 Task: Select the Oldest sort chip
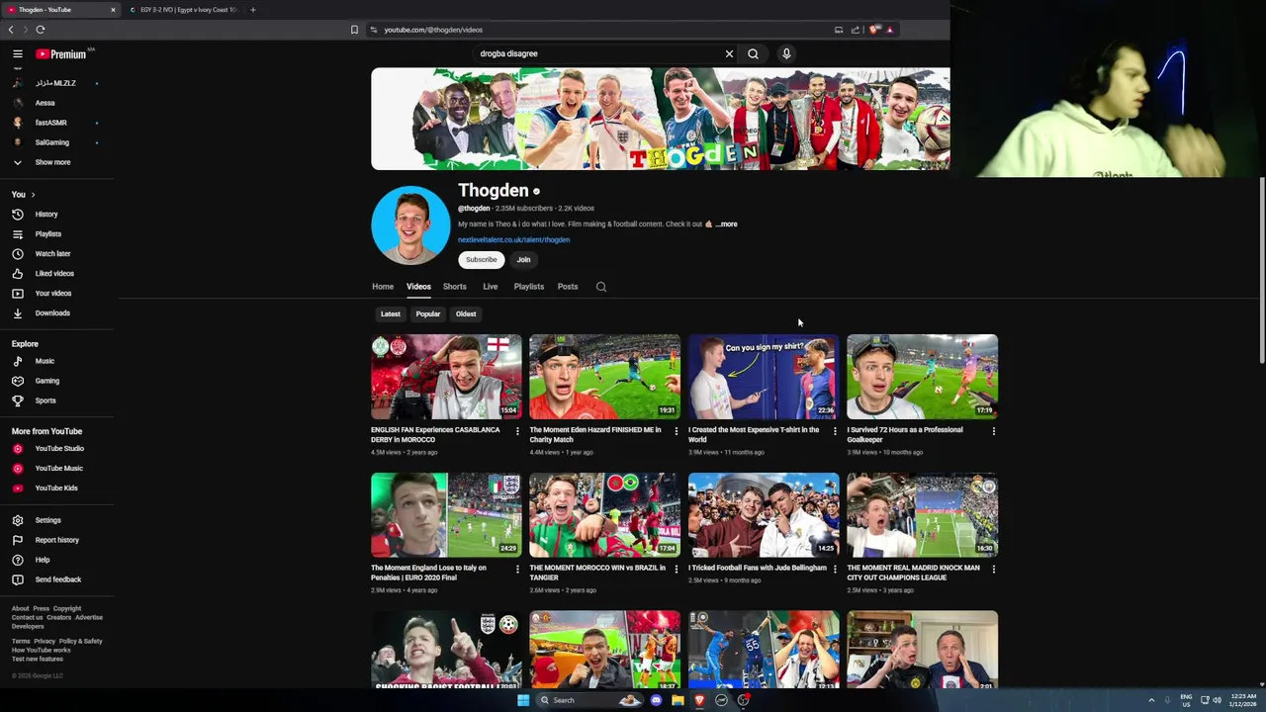[466, 314]
